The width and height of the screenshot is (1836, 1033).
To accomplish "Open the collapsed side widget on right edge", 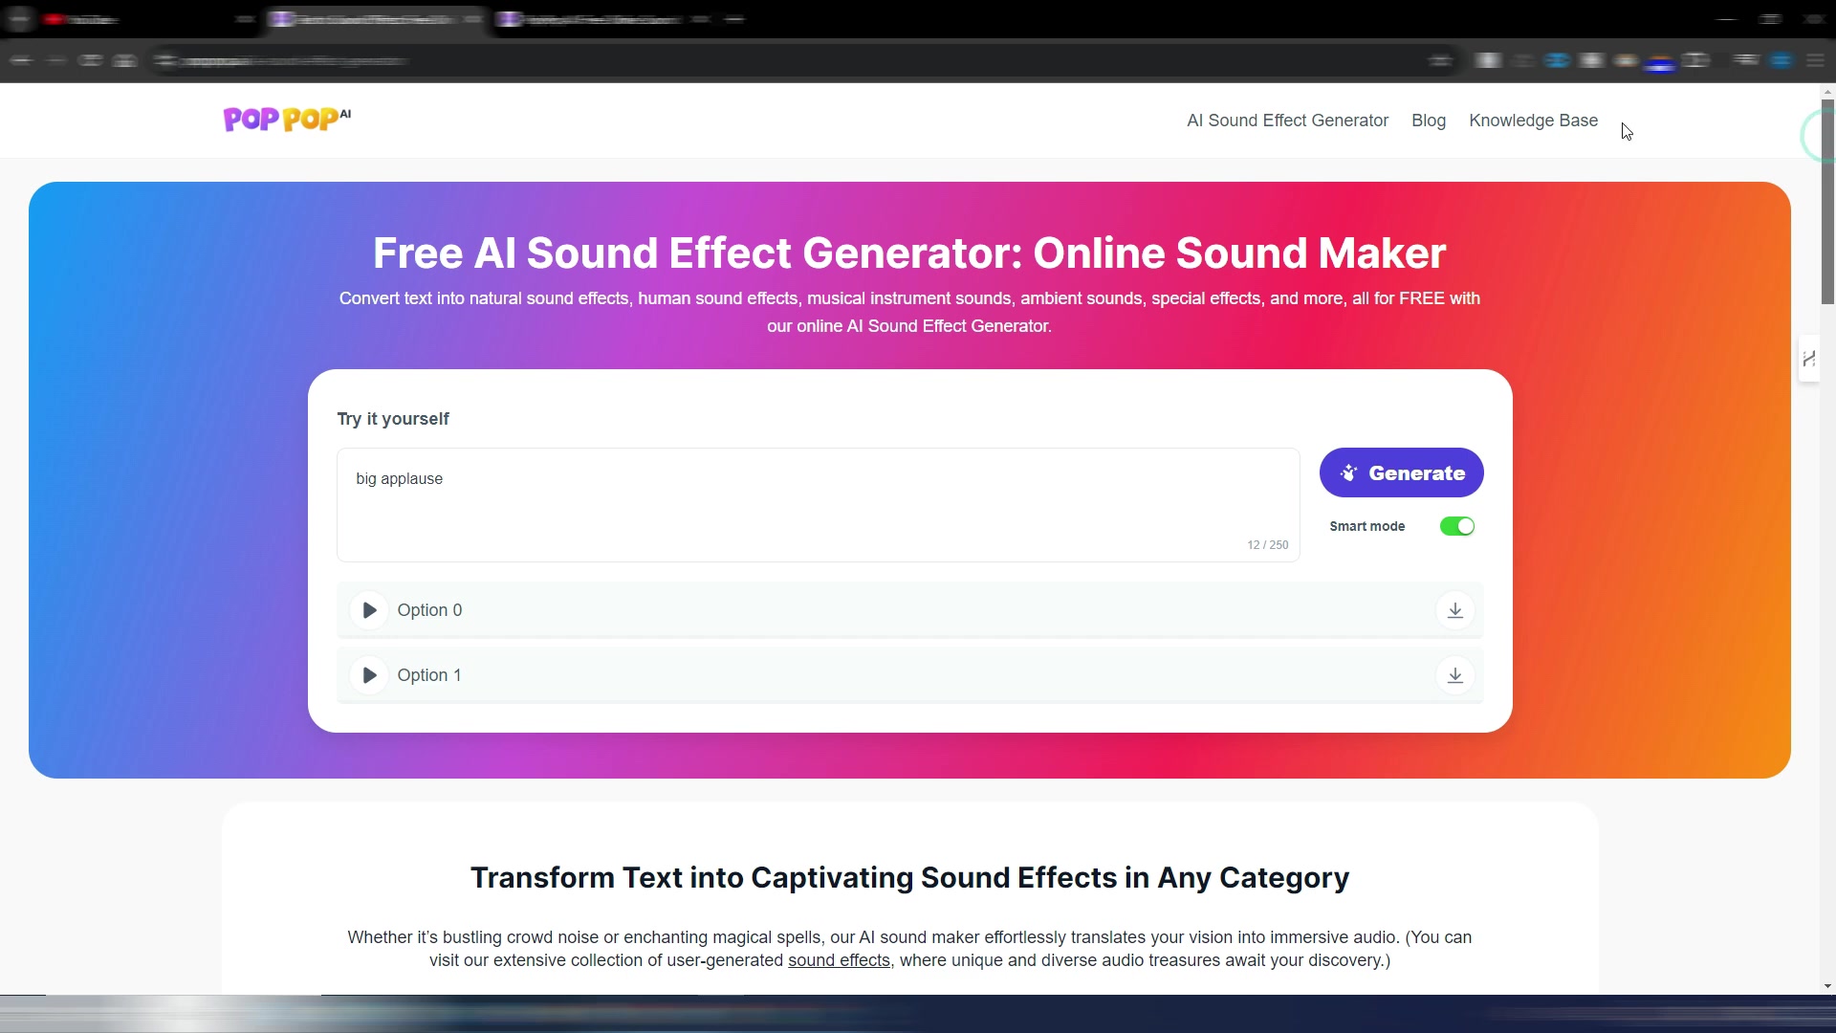I will (x=1808, y=359).
